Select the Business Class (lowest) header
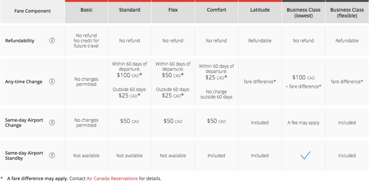369x184 pixels. [x=303, y=13]
